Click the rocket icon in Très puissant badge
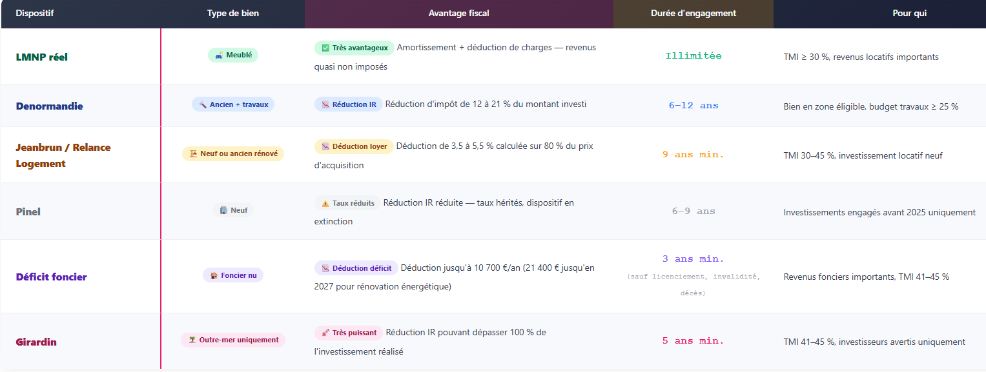This screenshot has height=372, width=986. coord(325,333)
